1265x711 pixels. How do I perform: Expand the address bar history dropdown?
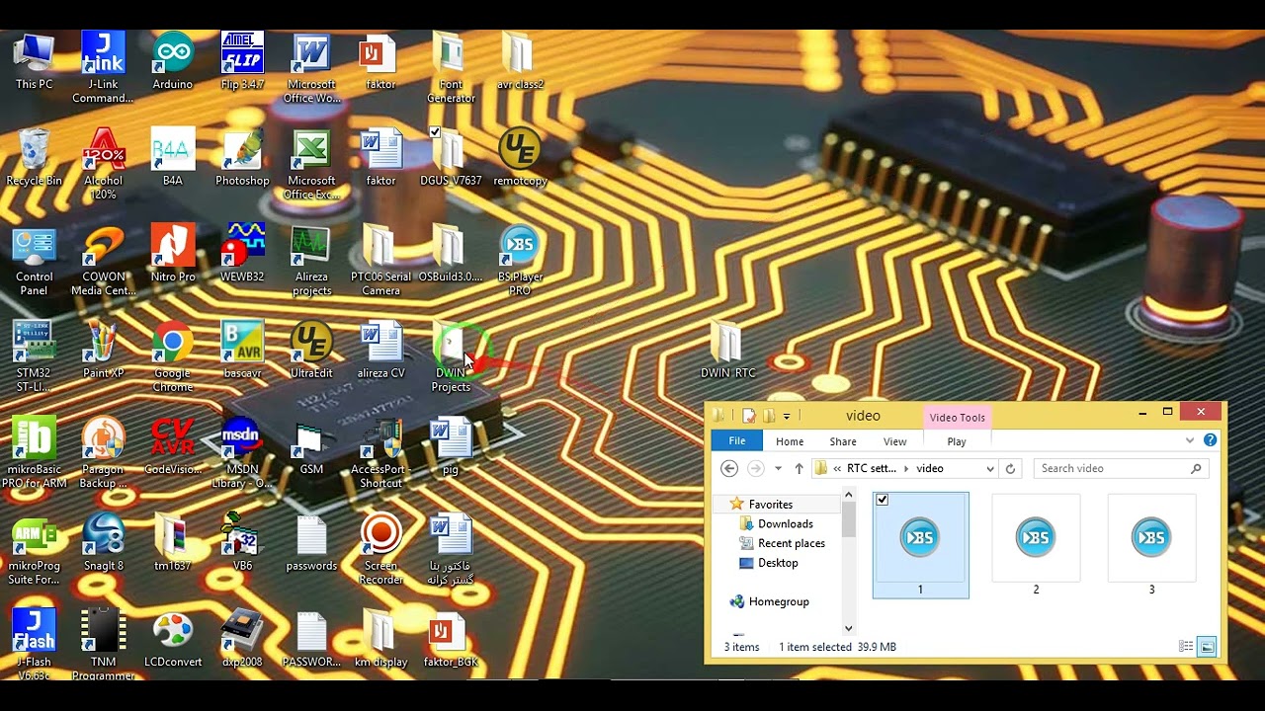pos(989,469)
